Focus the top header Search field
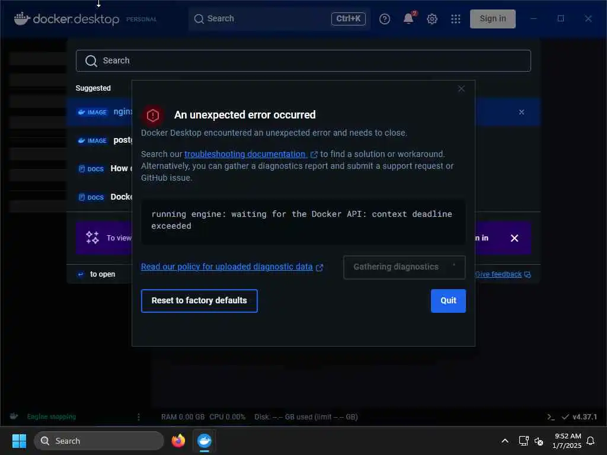607x455 pixels. click(x=279, y=18)
